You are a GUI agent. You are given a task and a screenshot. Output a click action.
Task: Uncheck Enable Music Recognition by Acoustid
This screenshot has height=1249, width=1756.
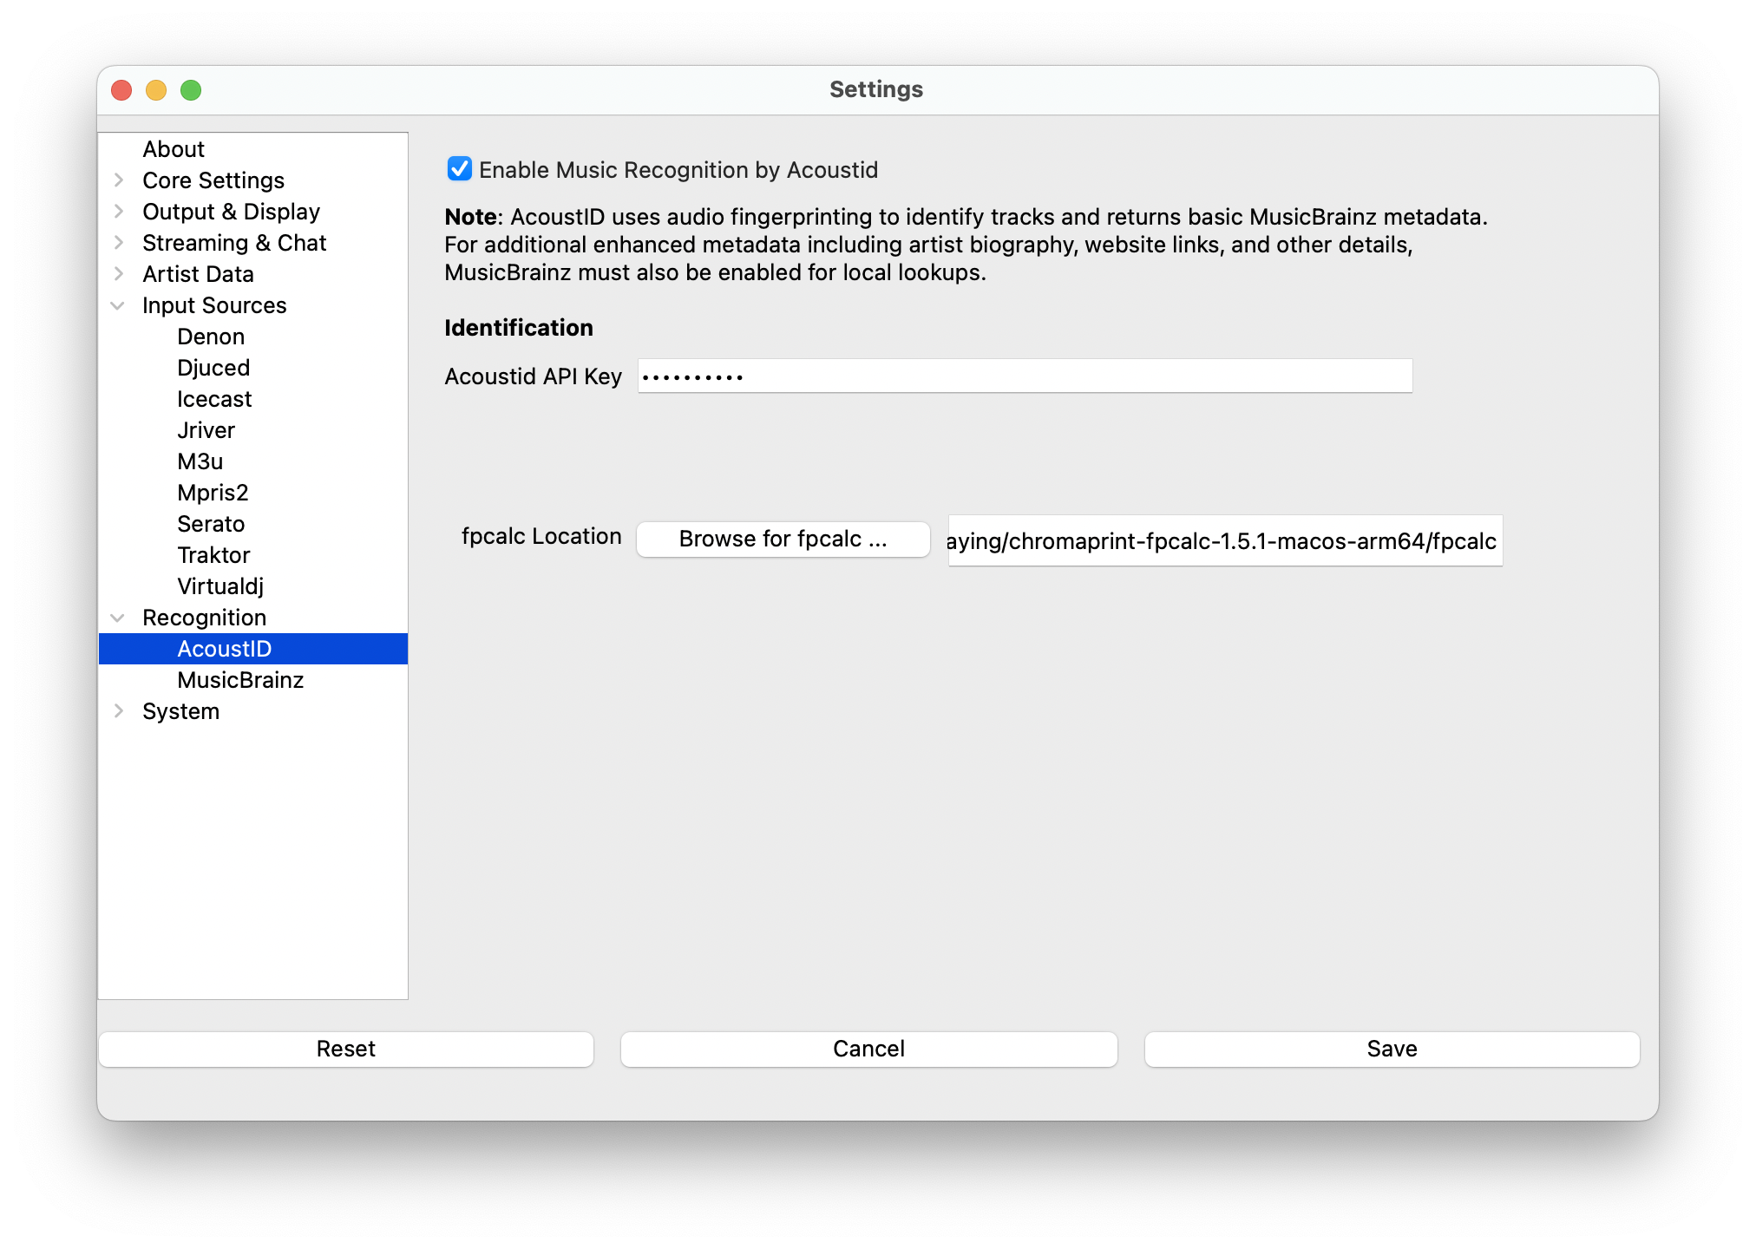(460, 169)
